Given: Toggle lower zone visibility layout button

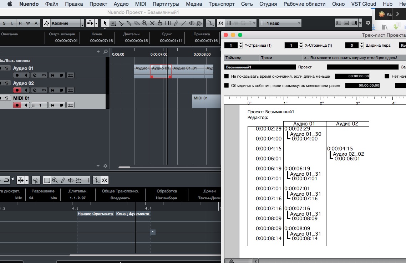Looking at the screenshot, I should (346, 23).
